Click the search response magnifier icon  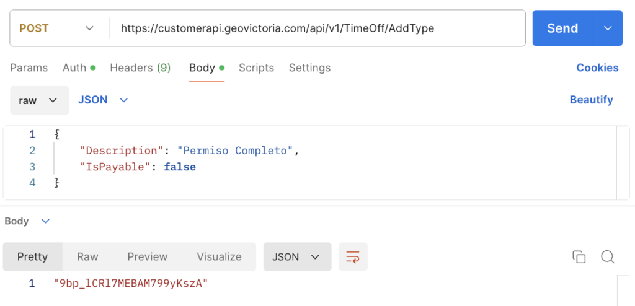pos(608,257)
